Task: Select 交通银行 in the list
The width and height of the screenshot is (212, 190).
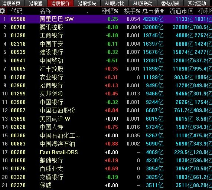Action: click(51, 177)
